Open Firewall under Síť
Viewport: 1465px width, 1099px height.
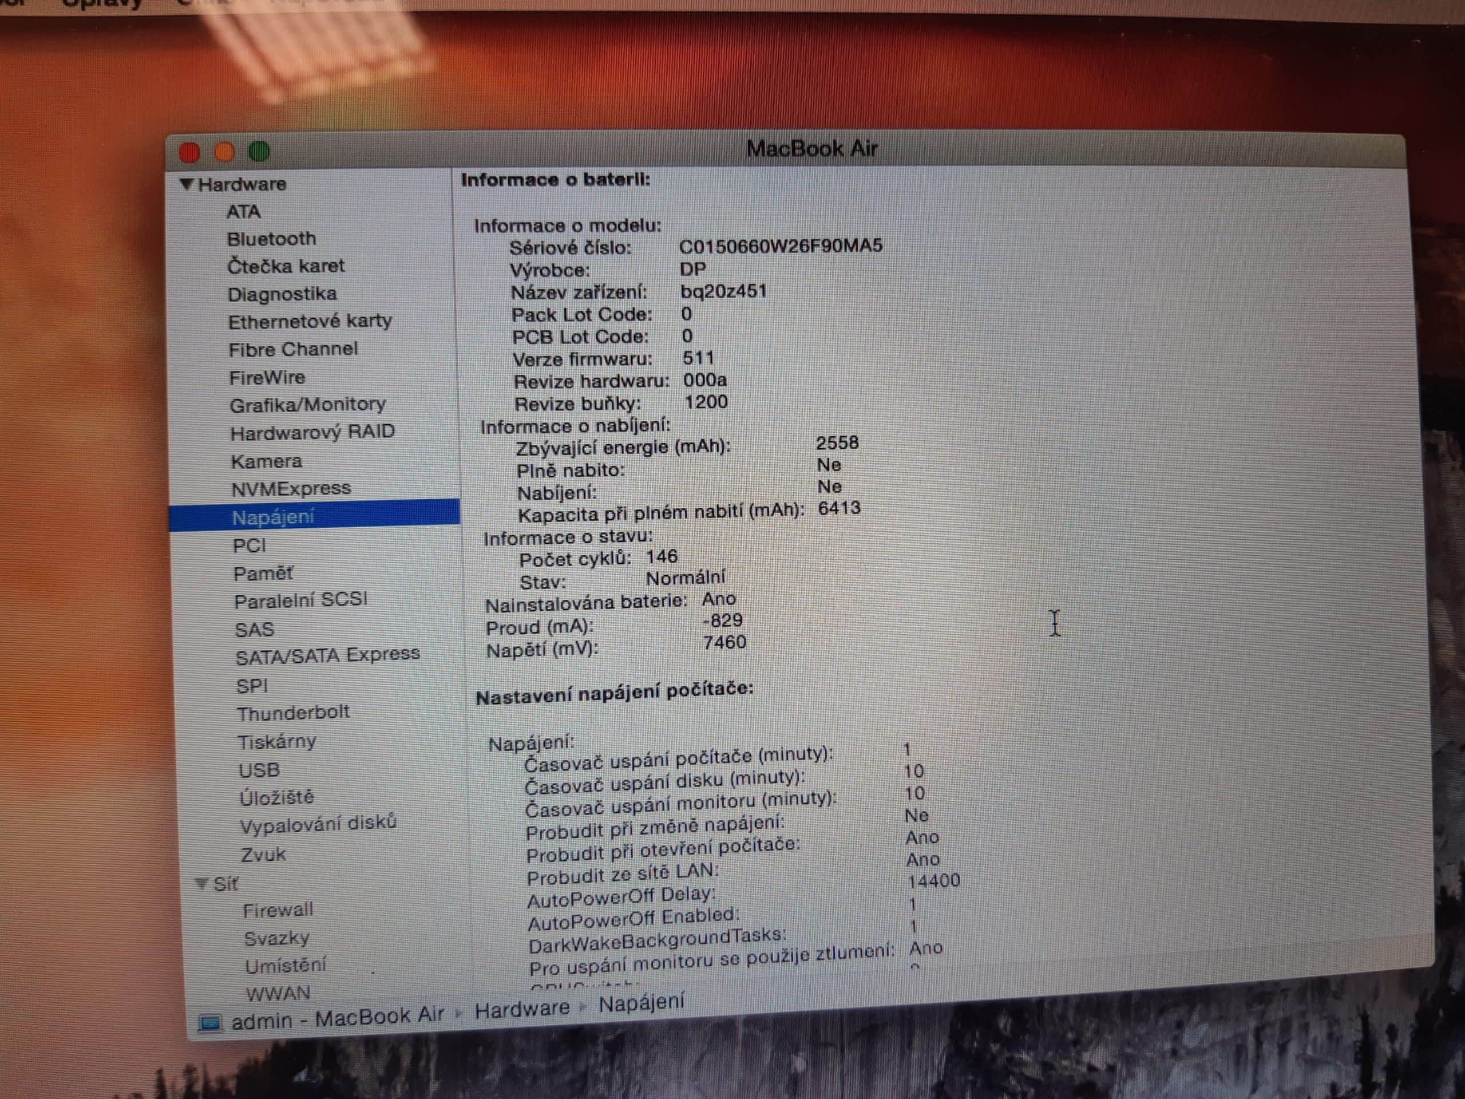(x=278, y=911)
